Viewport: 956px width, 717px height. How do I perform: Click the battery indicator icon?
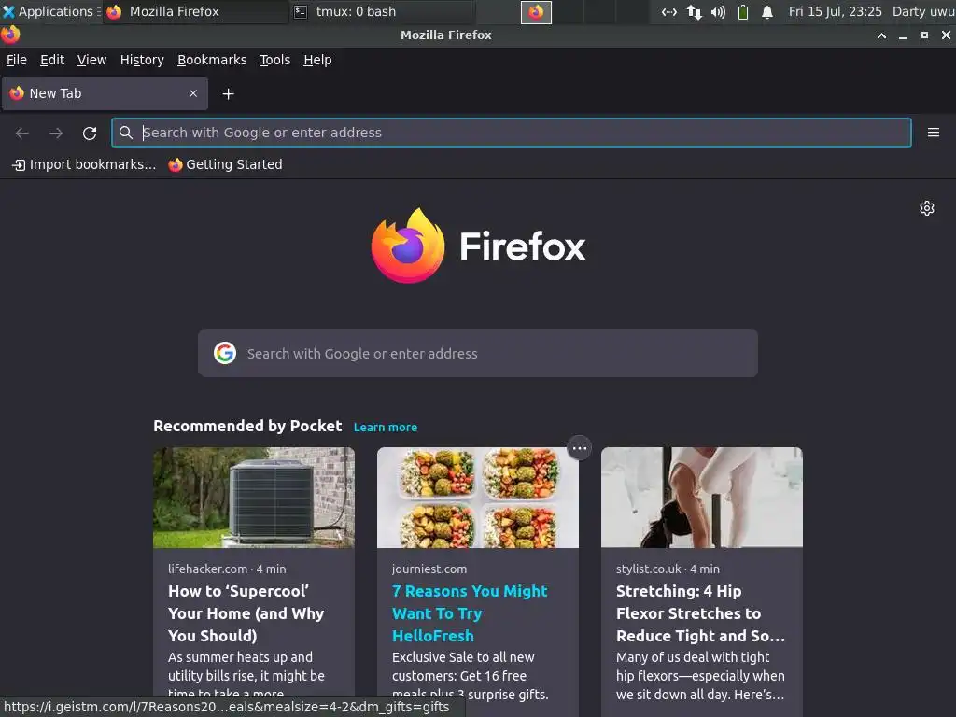click(x=742, y=11)
